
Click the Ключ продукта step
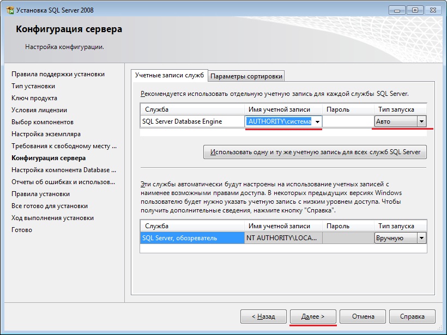tap(34, 98)
